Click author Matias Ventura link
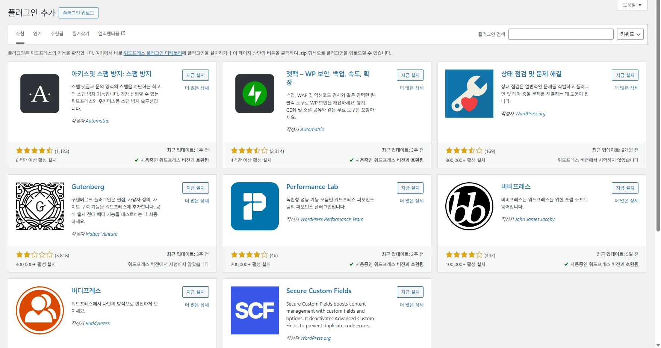 pyautogui.click(x=101, y=234)
